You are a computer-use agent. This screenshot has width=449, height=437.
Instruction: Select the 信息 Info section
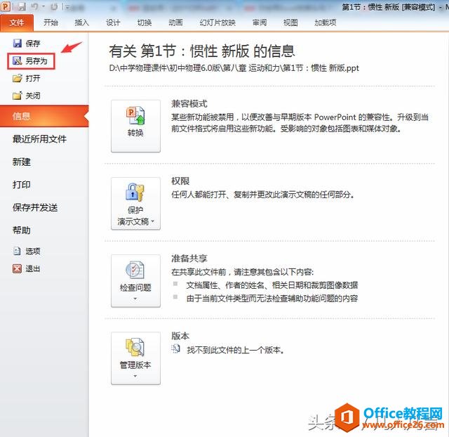pyautogui.click(x=44, y=116)
